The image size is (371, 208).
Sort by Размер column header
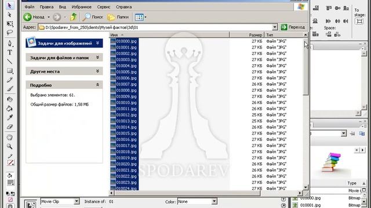coord(246,35)
